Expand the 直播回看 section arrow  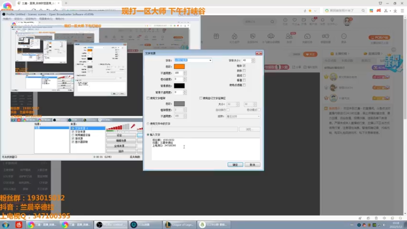[382, 53]
